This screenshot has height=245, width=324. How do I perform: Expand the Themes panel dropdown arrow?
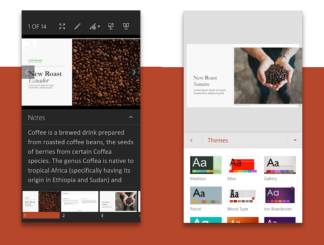(x=295, y=140)
